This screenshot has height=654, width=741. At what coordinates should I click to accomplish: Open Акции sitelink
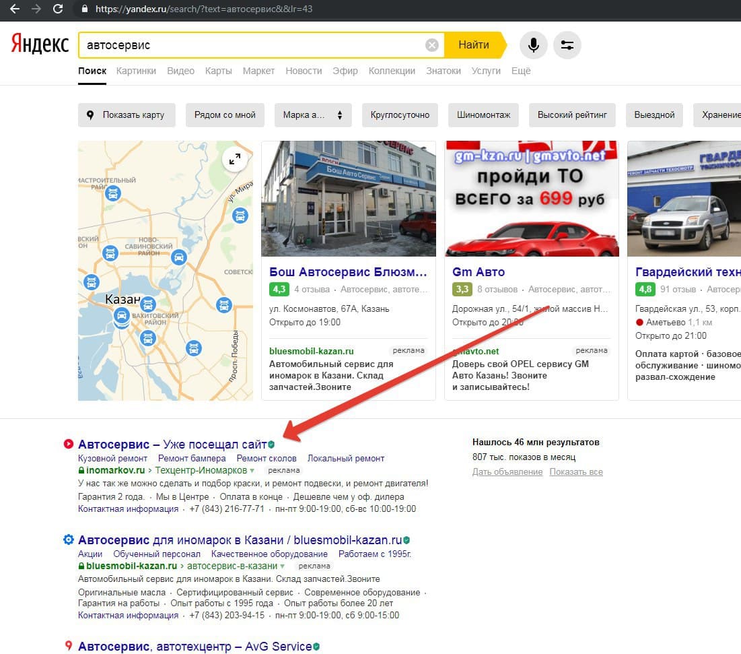pyautogui.click(x=90, y=554)
